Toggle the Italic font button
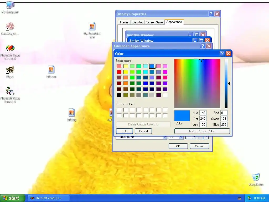This screenshot has width=269, height=202. (x=206, y=137)
